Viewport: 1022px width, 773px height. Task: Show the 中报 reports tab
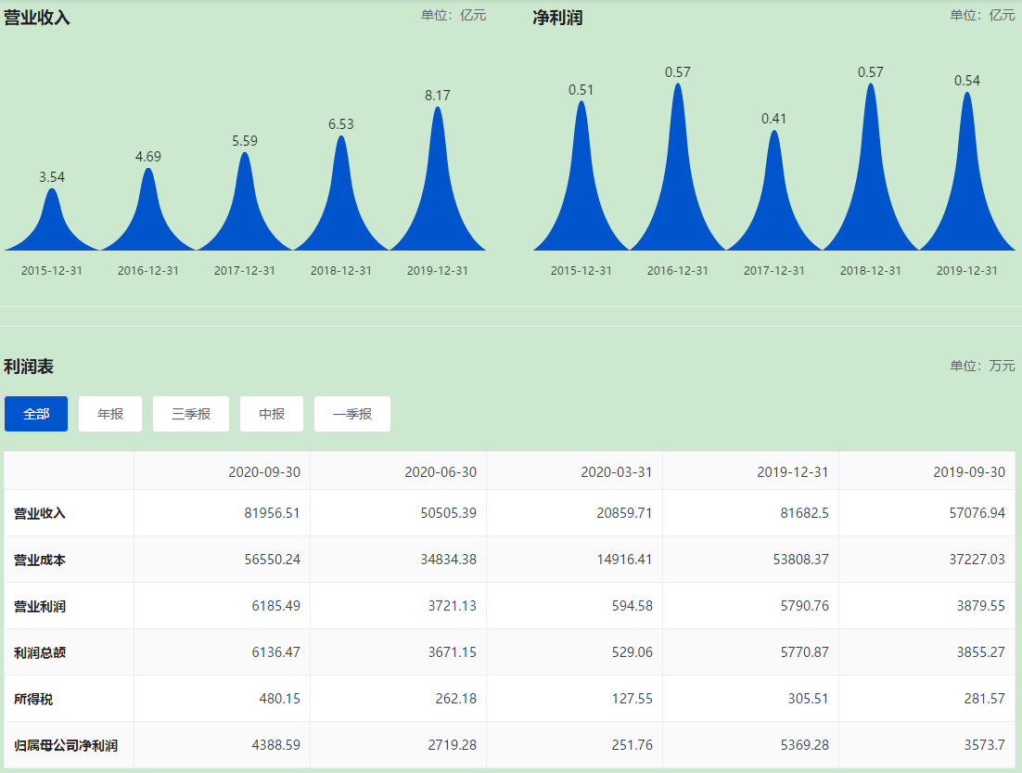[x=272, y=414]
